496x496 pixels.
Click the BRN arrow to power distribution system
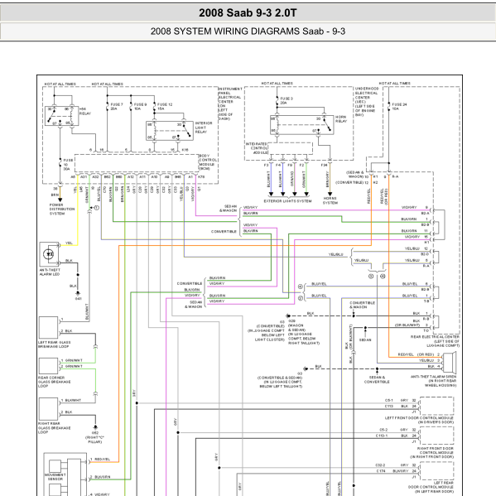point(60,200)
